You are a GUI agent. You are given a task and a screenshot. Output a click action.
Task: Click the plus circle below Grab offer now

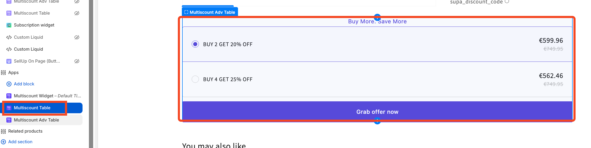click(377, 121)
